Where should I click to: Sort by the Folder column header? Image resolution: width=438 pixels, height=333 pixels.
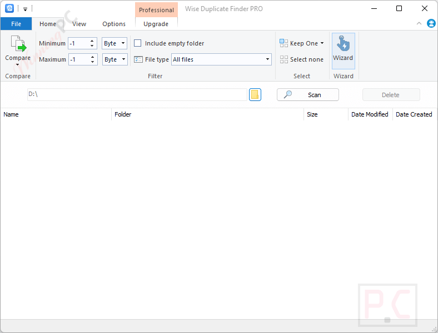click(x=207, y=114)
